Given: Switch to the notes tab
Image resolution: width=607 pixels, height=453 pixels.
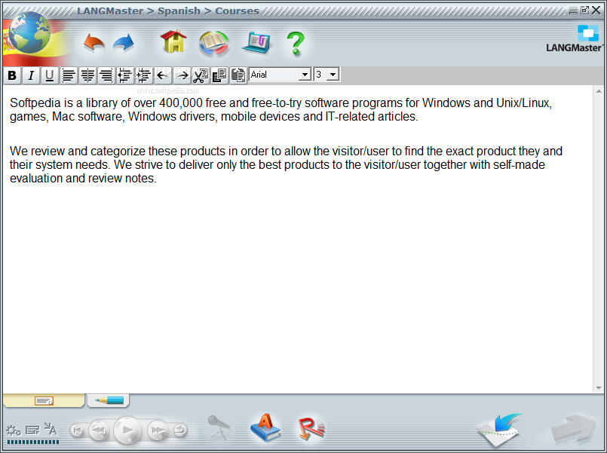Looking at the screenshot, I should (44, 401).
